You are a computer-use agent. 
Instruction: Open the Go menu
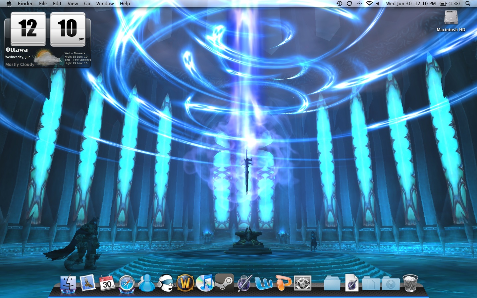(87, 3)
